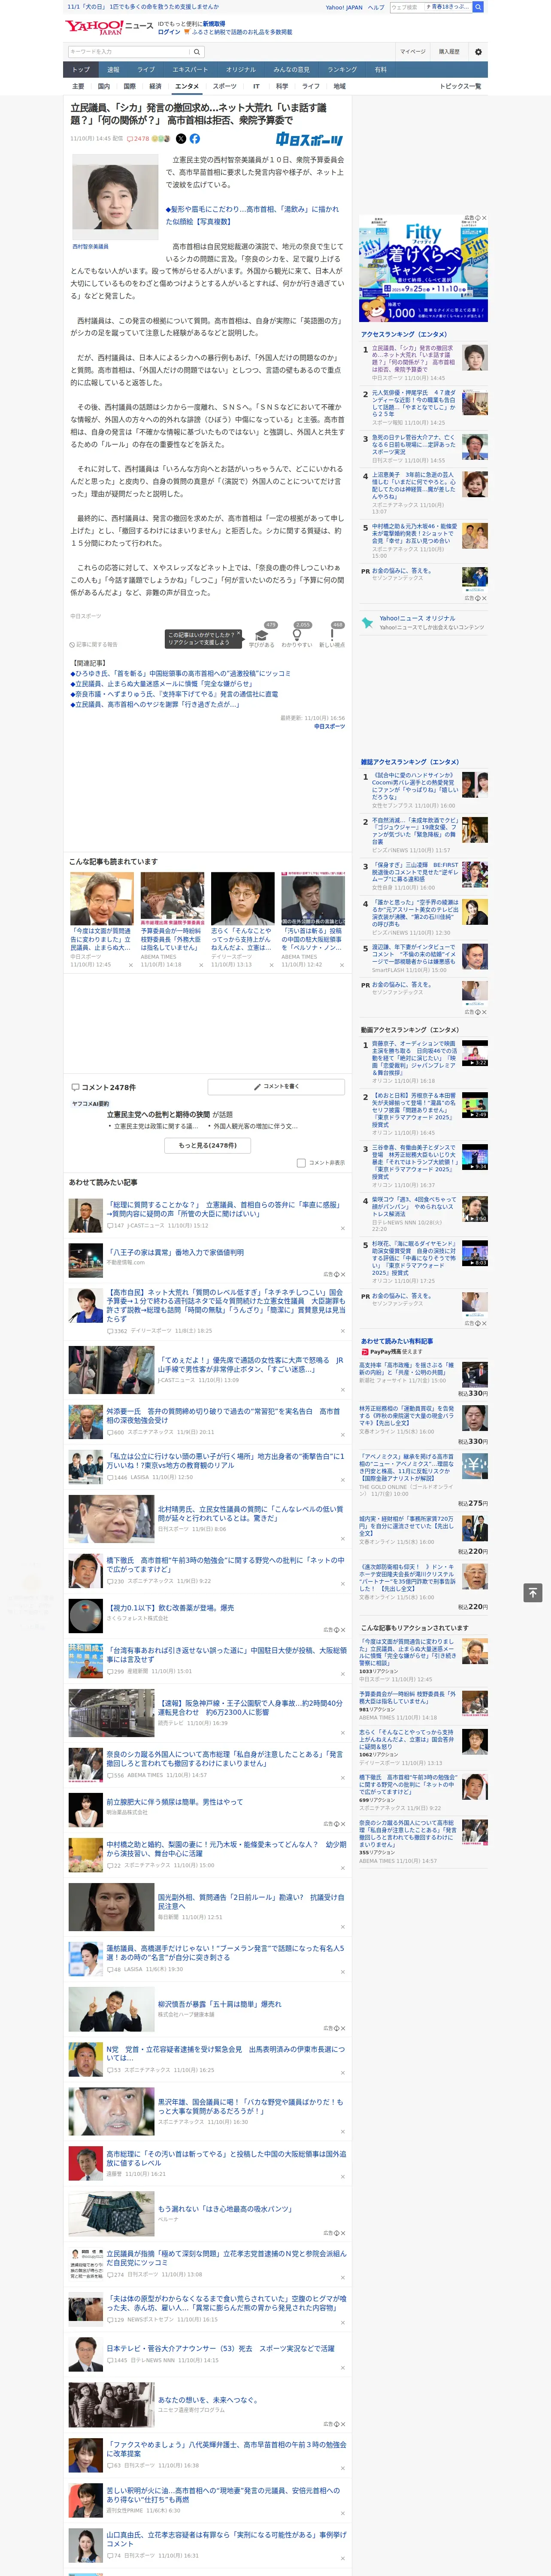Open the 国内 category
The image size is (551, 2576).
click(x=104, y=86)
